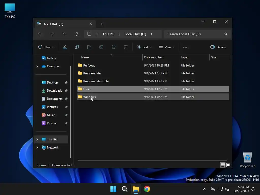The width and height of the screenshot is (260, 195).
Task: Click the monitor icon in address bar
Action: 89,34
